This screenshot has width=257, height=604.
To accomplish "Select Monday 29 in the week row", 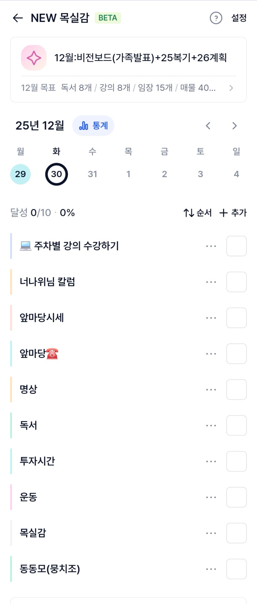I will tap(21, 174).
